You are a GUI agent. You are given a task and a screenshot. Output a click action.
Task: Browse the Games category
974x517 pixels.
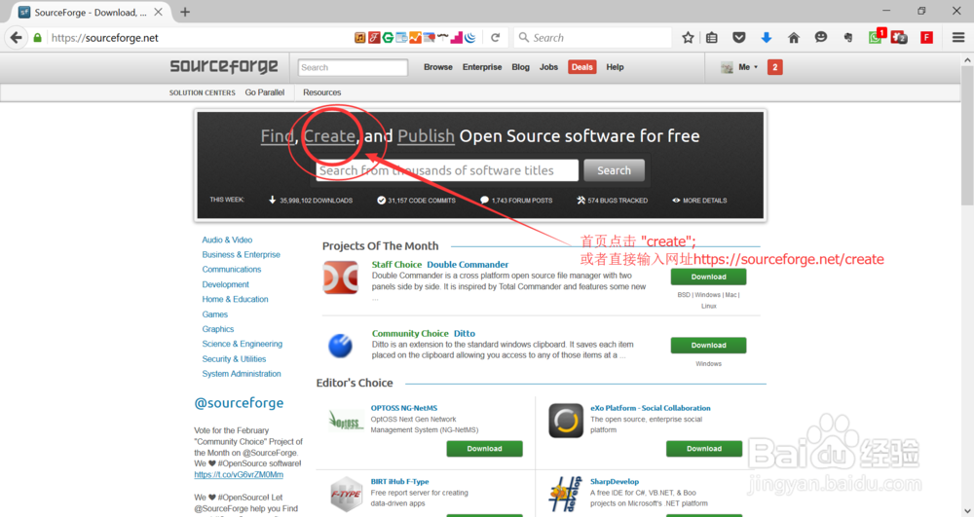(x=215, y=314)
